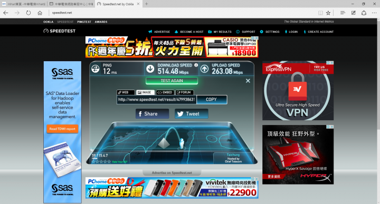Open AWARDS link in top bar
Viewport: 380px width, 204px height.
click(x=101, y=22)
